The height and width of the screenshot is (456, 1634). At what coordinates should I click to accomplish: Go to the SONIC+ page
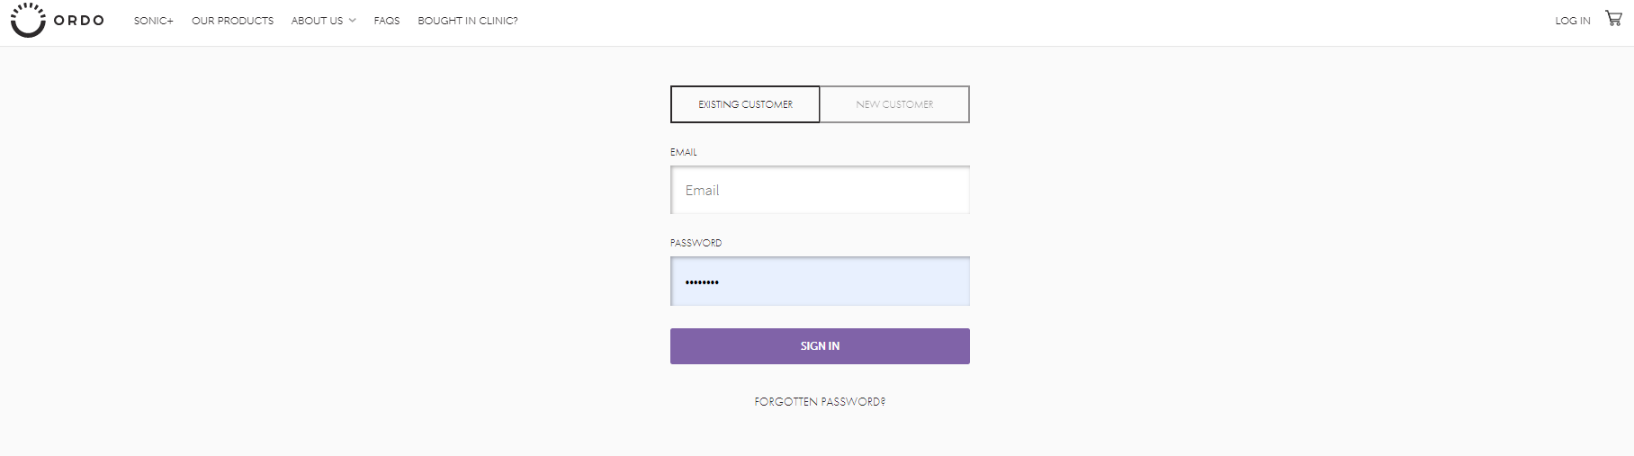click(154, 21)
